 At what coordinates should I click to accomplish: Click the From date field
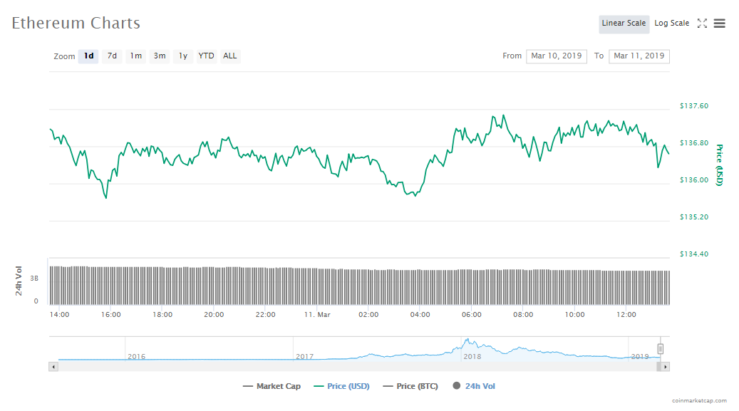[556, 56]
